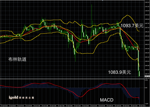Viewport: 150px width, 107px height.
Task: Click the 0.00 level on MACD scale
Action: pos(146,88)
